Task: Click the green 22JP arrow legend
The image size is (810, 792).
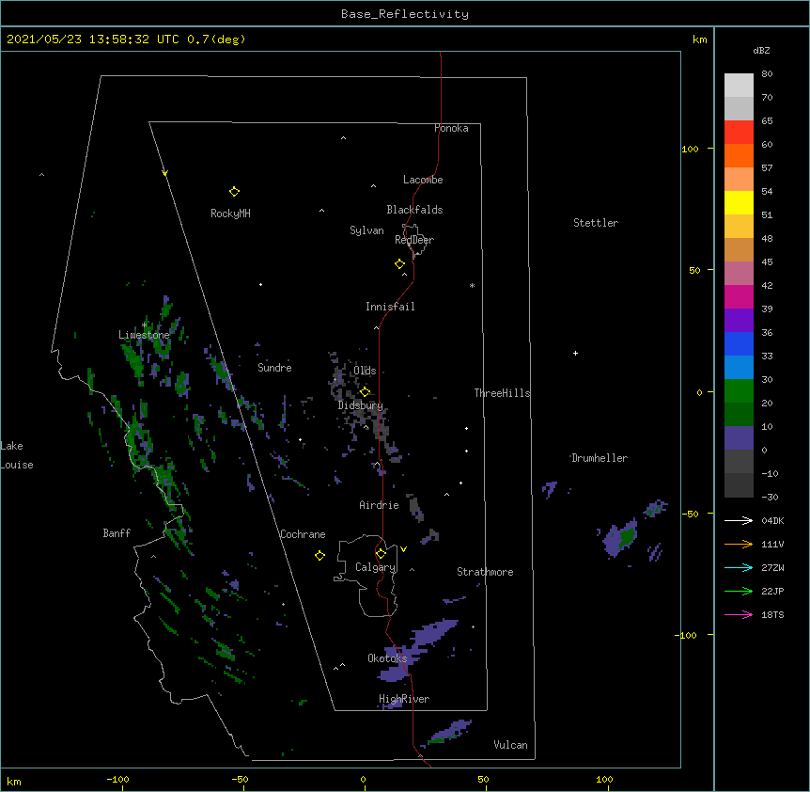Action: click(x=739, y=591)
